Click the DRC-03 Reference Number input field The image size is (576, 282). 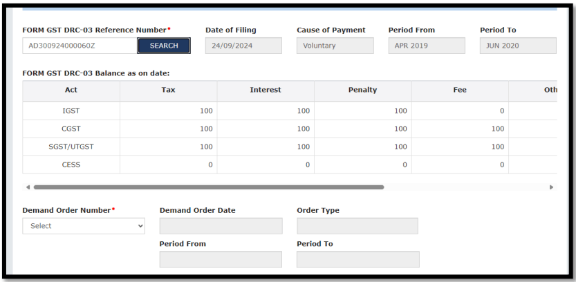79,46
